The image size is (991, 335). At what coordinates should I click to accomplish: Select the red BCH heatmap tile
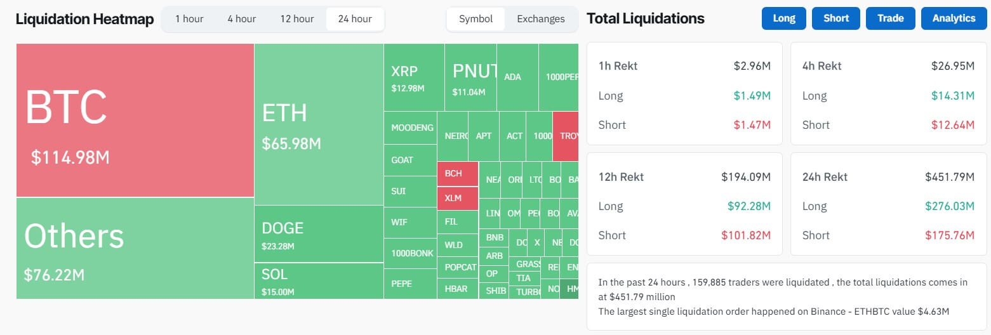coord(457,174)
